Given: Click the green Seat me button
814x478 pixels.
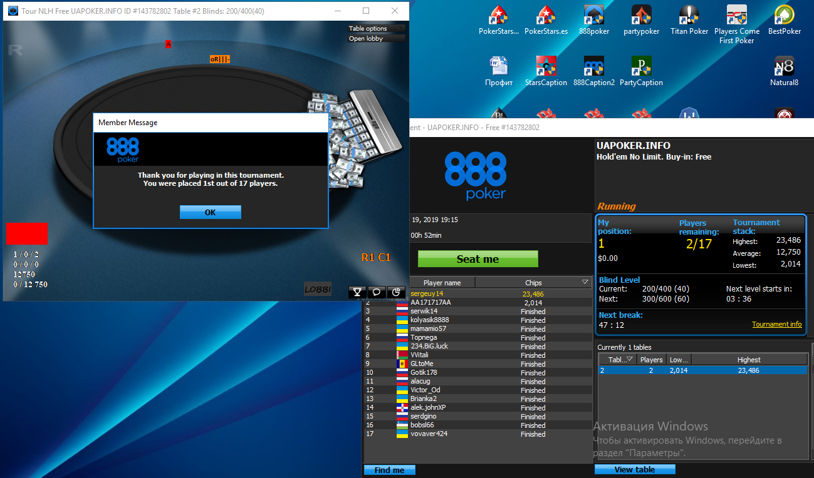Looking at the screenshot, I should coord(477,259).
